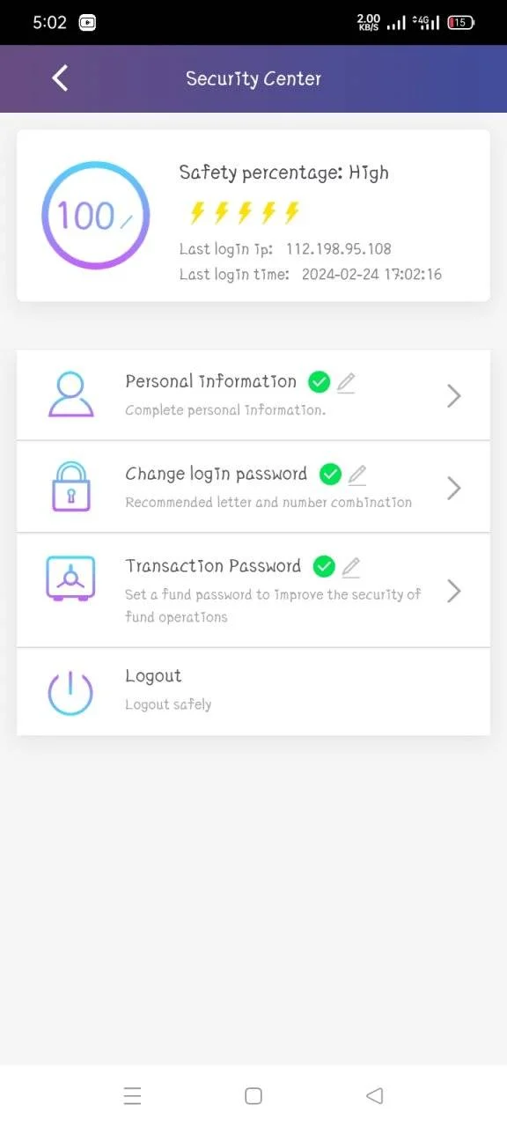Click the Personal Information user icon

pos(70,394)
